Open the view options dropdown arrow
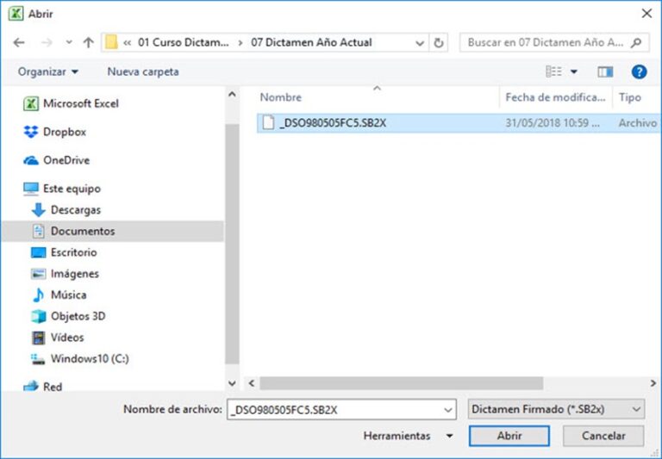This screenshot has width=662, height=459. click(x=574, y=71)
